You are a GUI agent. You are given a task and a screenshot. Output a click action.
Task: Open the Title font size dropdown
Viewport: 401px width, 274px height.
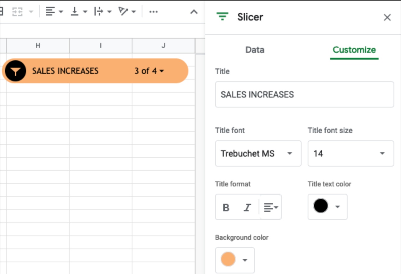tap(351, 153)
